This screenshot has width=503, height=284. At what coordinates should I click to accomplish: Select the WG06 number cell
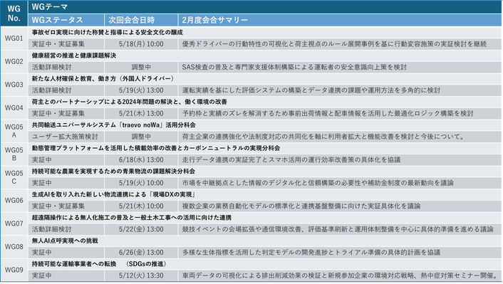click(x=14, y=200)
